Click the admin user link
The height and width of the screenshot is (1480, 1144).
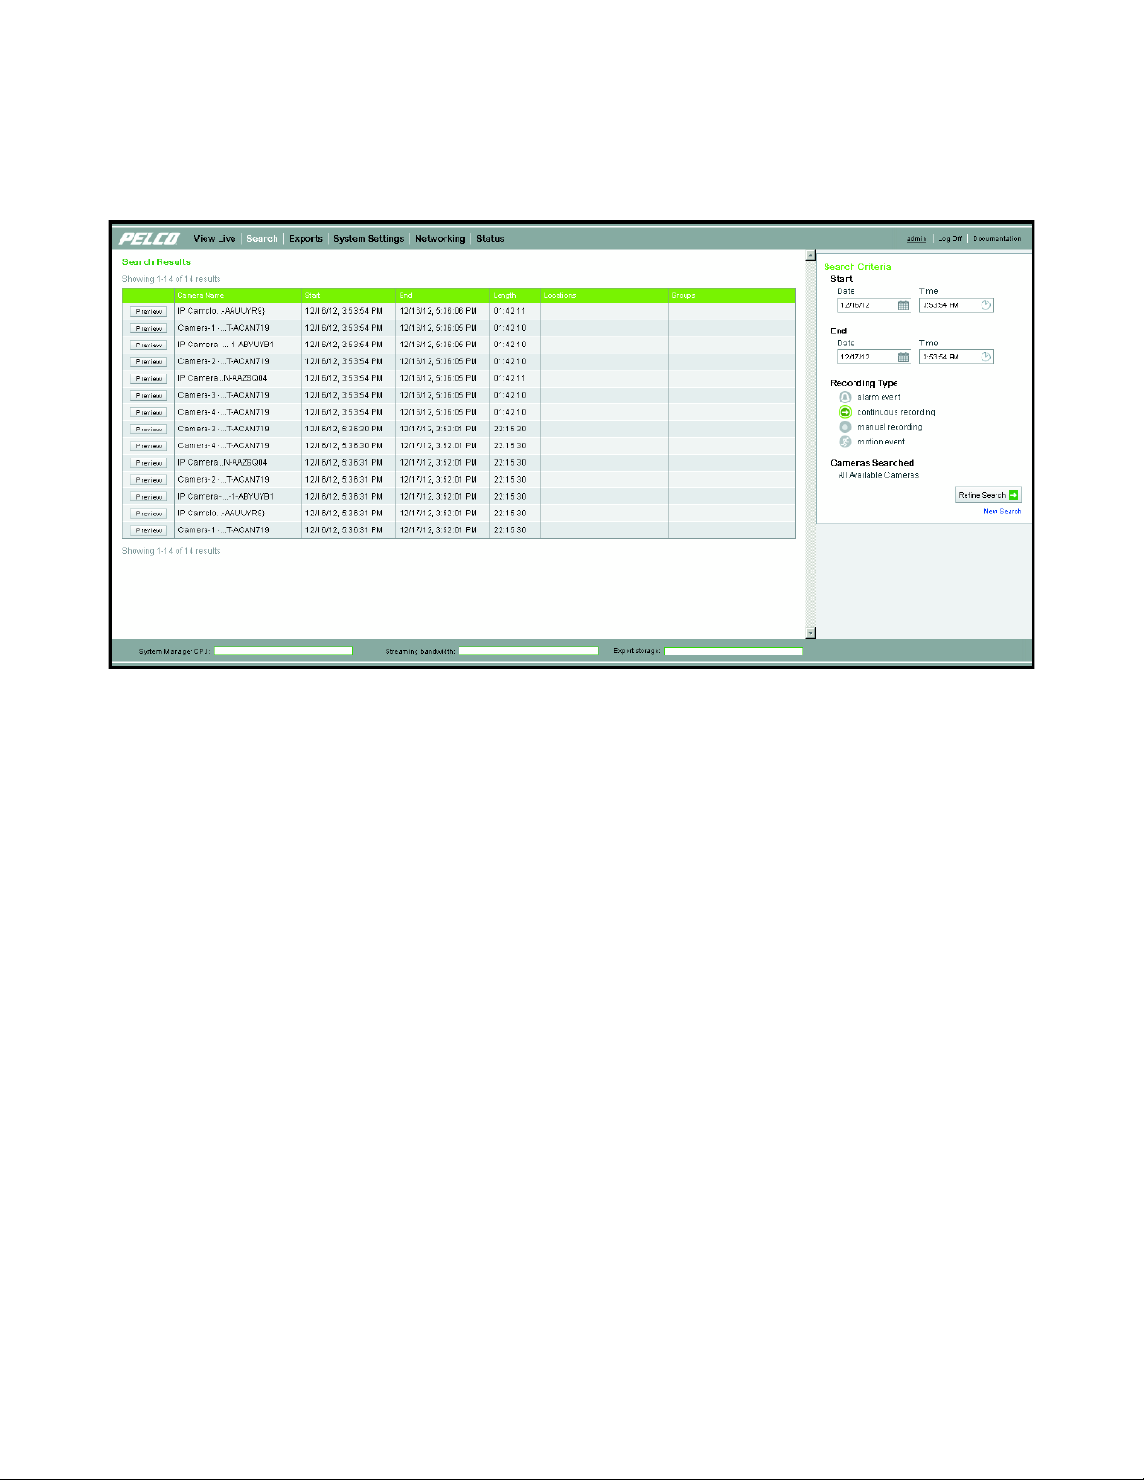pyautogui.click(x=917, y=239)
